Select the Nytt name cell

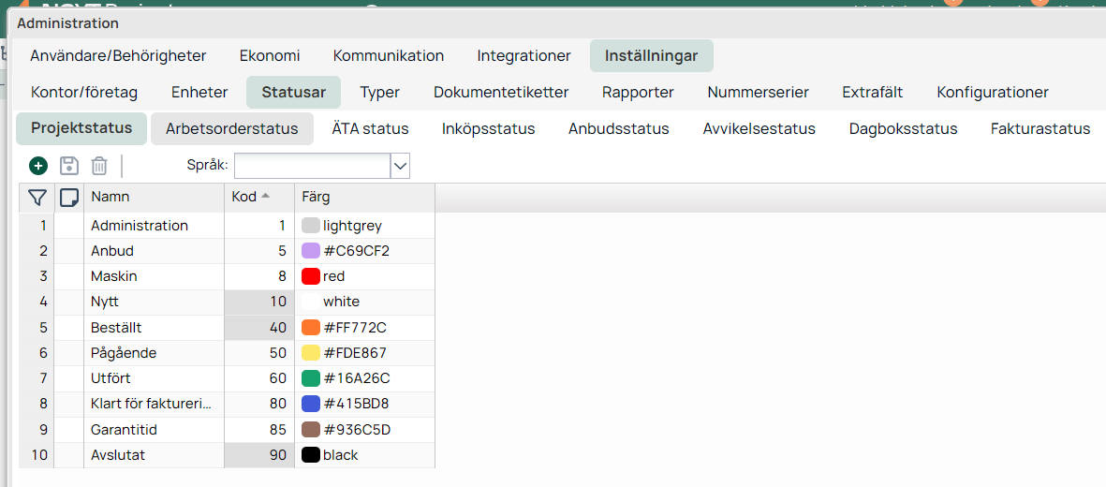(154, 303)
